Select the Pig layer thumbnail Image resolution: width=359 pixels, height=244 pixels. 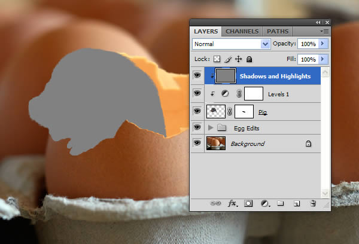tap(215, 111)
